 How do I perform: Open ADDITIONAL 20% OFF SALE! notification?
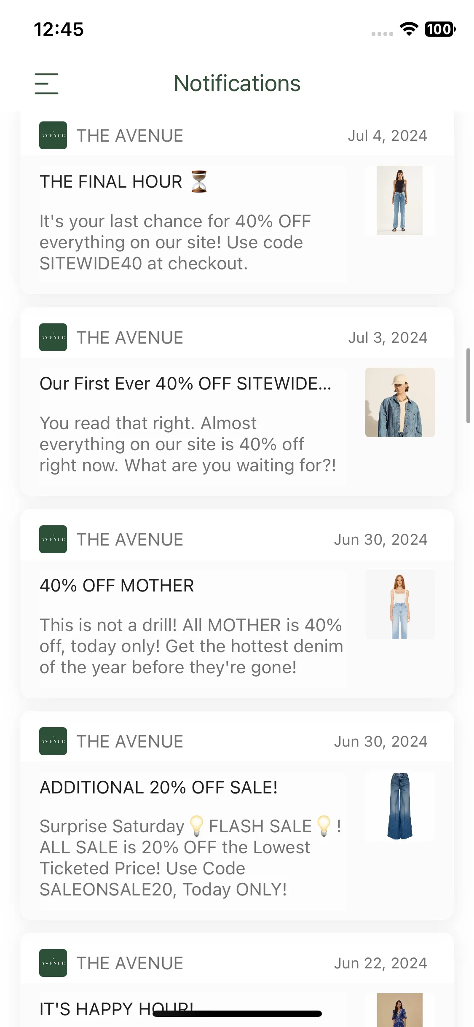158,788
